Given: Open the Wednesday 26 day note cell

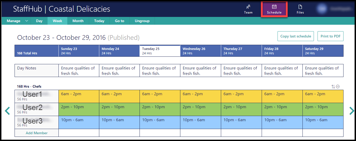Looking at the screenshot, I should click(200, 70).
